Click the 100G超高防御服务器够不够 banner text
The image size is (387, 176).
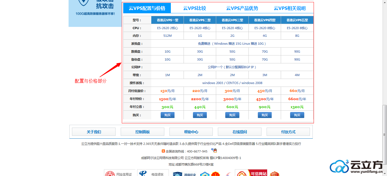pyautogui.click(x=95, y=14)
